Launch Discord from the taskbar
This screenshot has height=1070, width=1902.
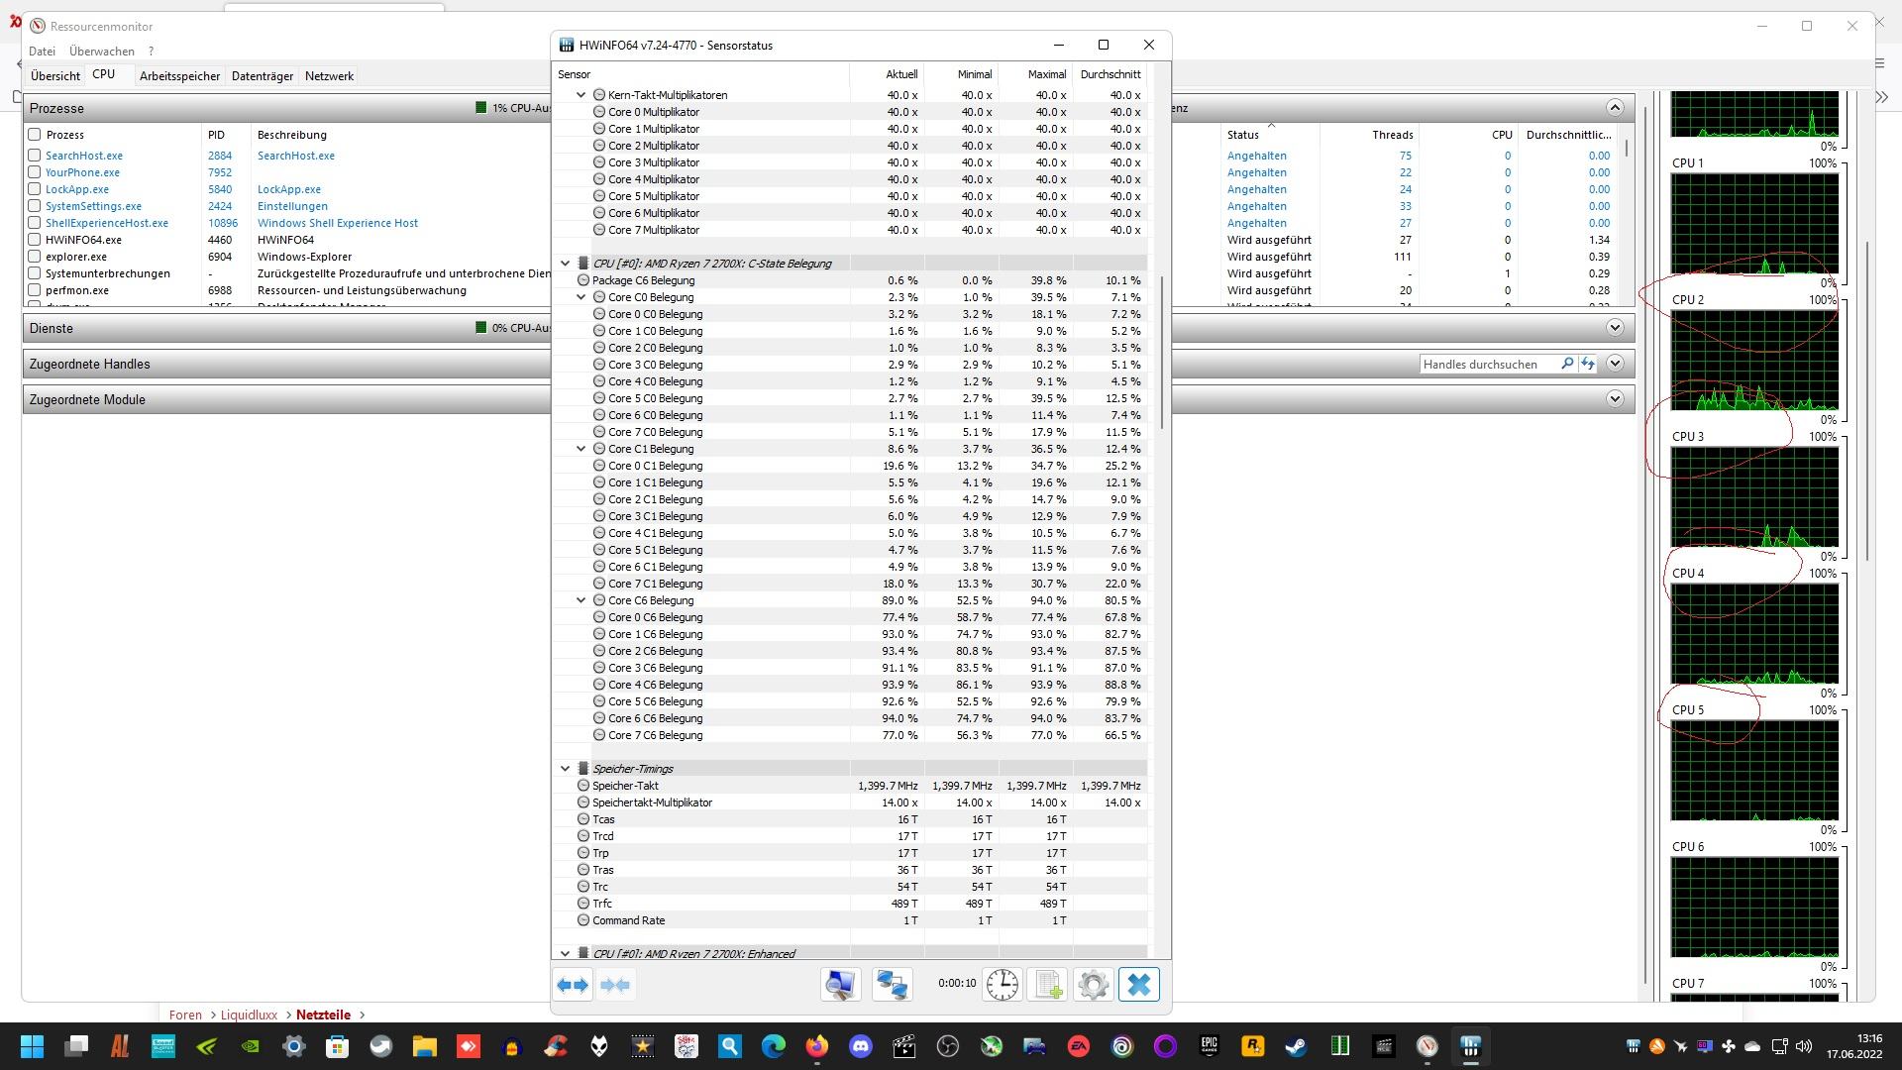[x=861, y=1046]
